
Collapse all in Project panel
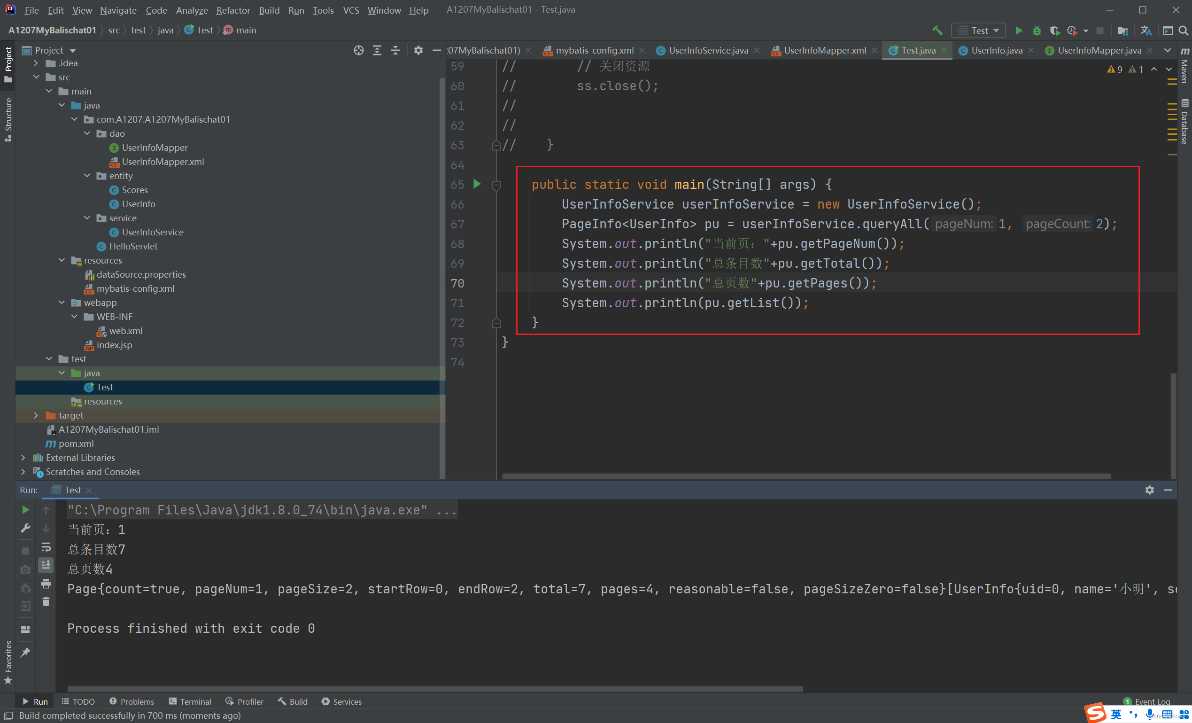coord(395,50)
